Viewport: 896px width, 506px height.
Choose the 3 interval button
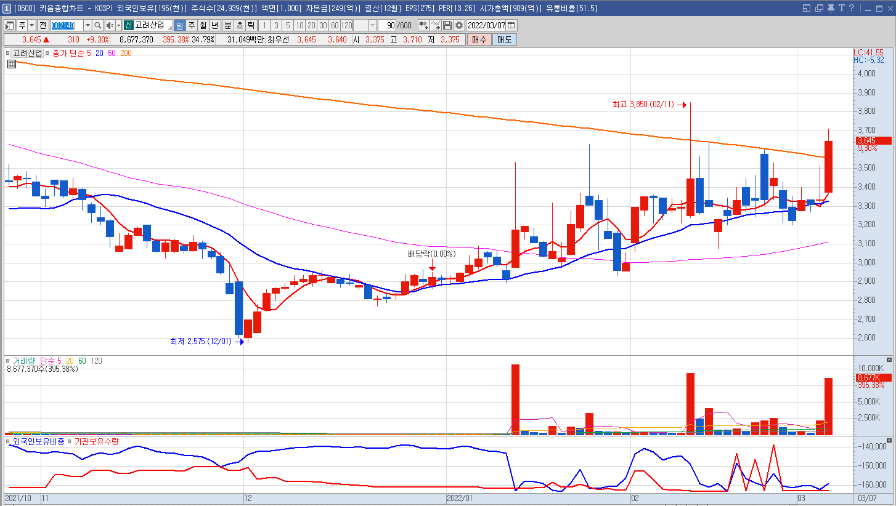tap(276, 25)
